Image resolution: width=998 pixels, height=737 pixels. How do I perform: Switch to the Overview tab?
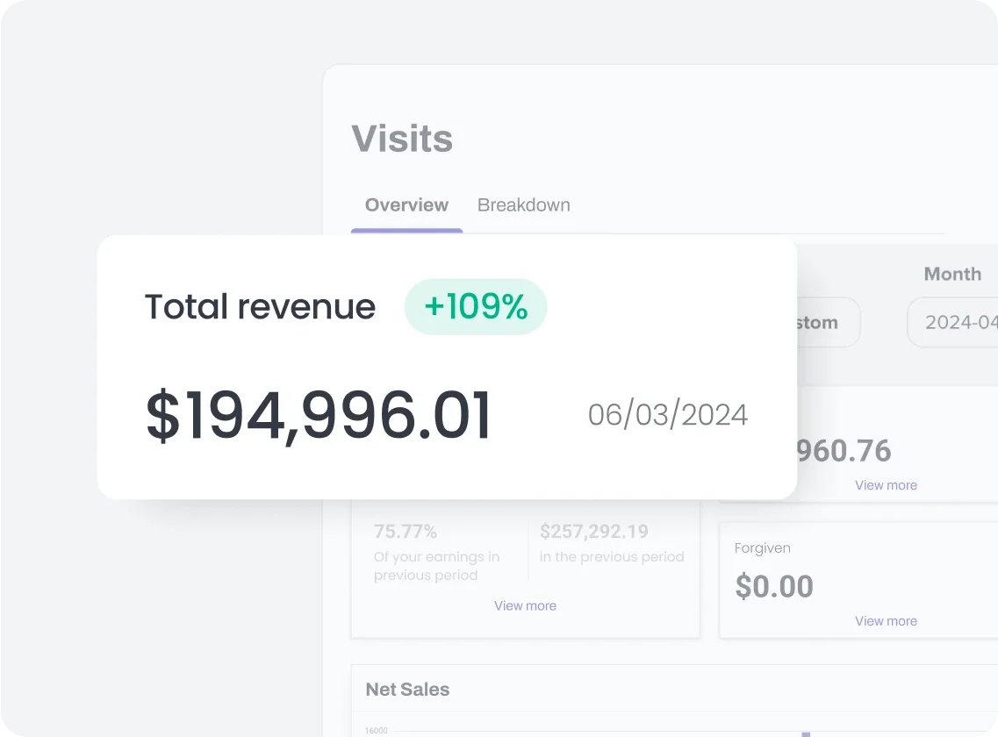(406, 205)
